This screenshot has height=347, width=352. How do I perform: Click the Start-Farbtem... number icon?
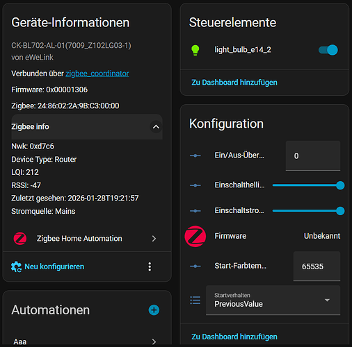click(195, 266)
